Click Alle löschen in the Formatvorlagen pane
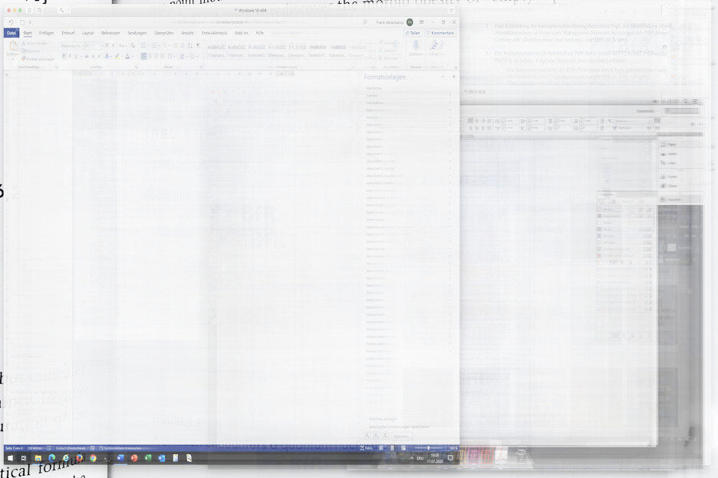The width and height of the screenshot is (718, 478). (374, 88)
